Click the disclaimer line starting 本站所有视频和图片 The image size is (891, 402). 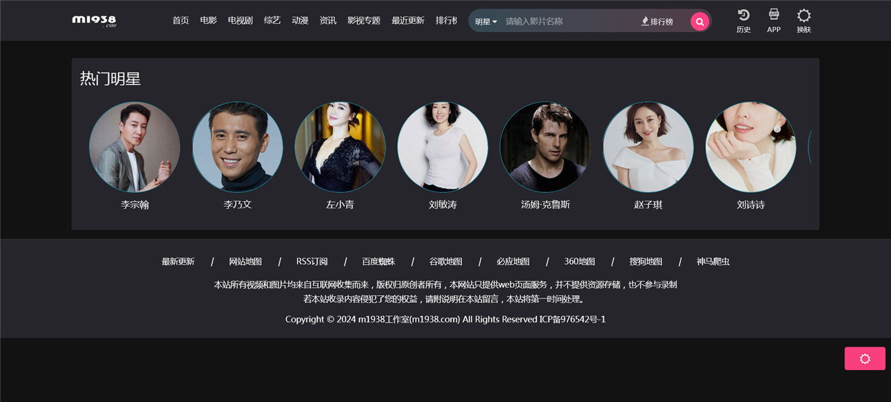(x=445, y=284)
